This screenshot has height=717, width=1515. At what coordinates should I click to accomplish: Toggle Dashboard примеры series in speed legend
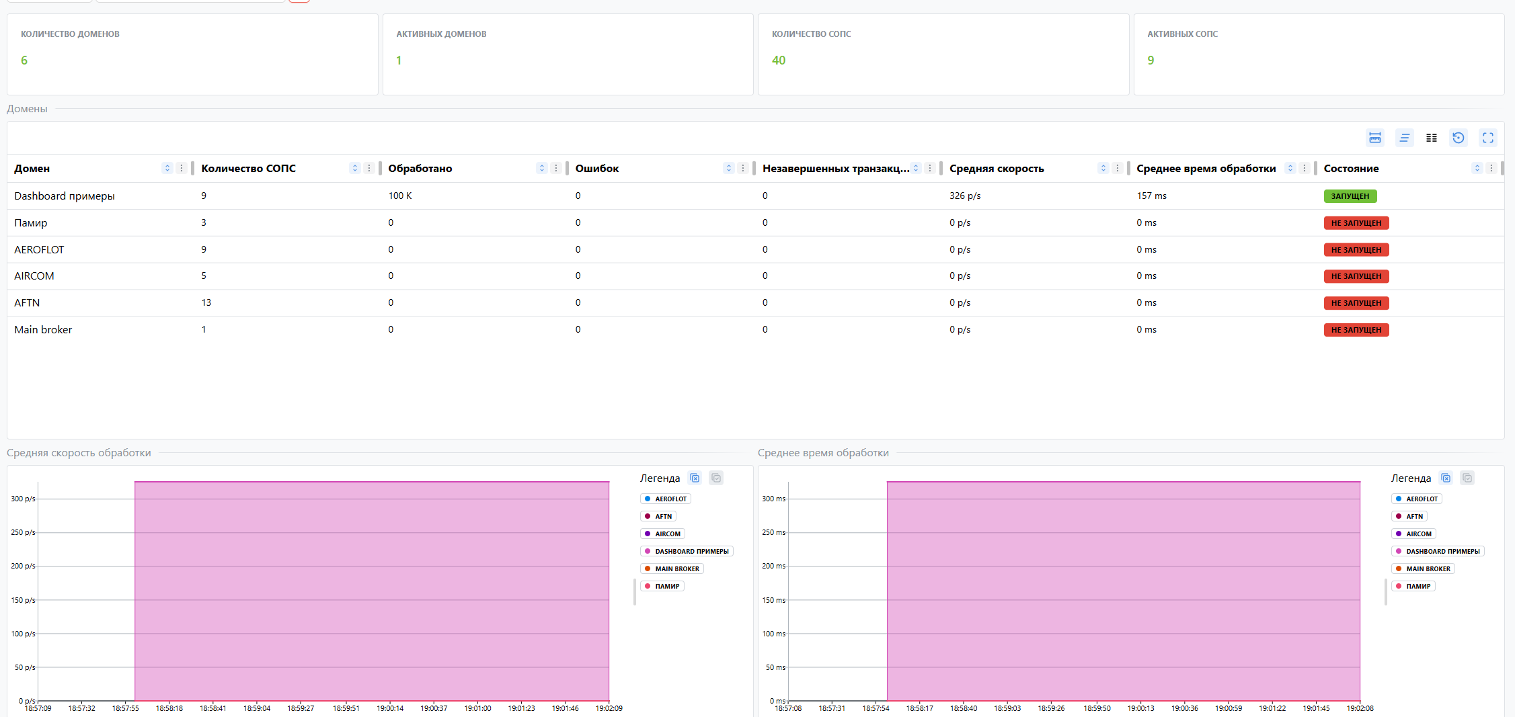click(x=687, y=551)
